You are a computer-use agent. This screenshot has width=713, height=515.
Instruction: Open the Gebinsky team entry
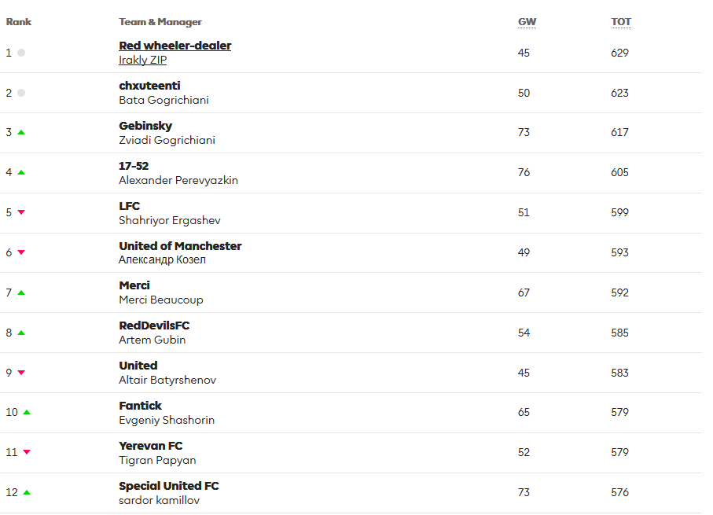pos(145,126)
